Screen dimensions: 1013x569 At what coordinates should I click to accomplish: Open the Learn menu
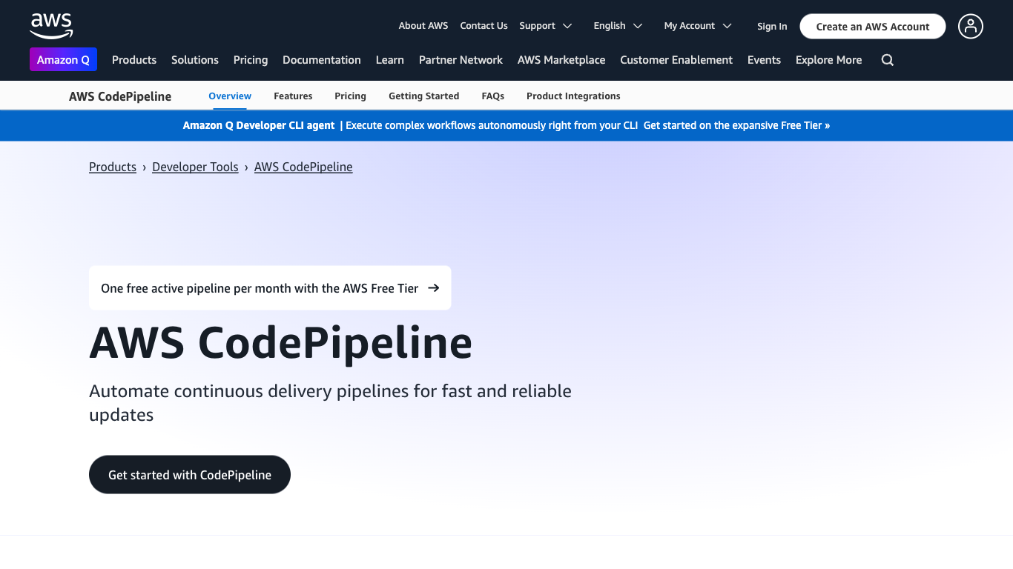pos(390,60)
